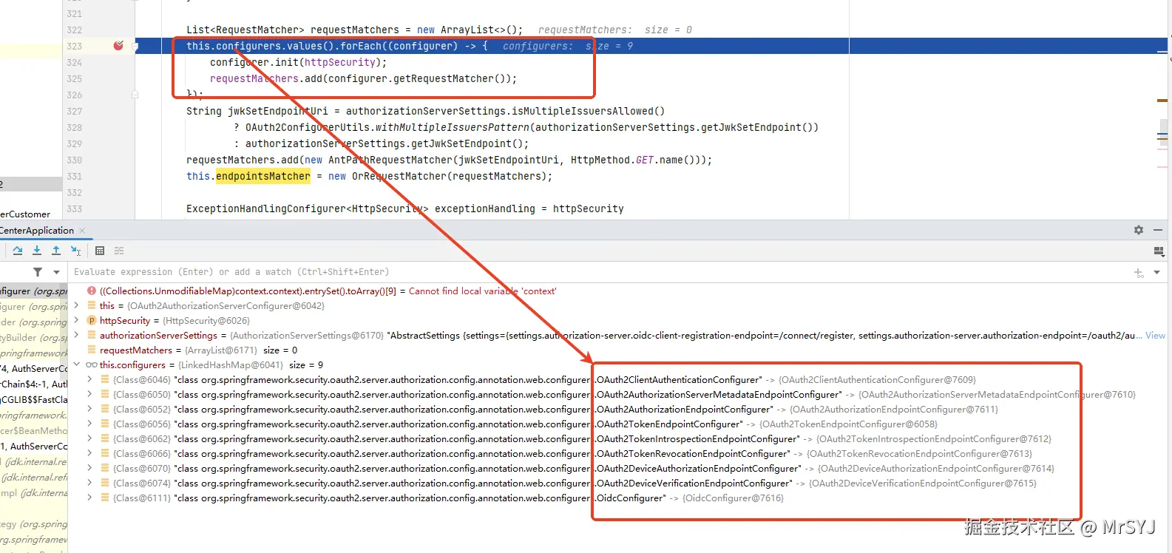Expand the OidcConfigurer map entry
This screenshot has width=1172, height=553.
[x=89, y=498]
